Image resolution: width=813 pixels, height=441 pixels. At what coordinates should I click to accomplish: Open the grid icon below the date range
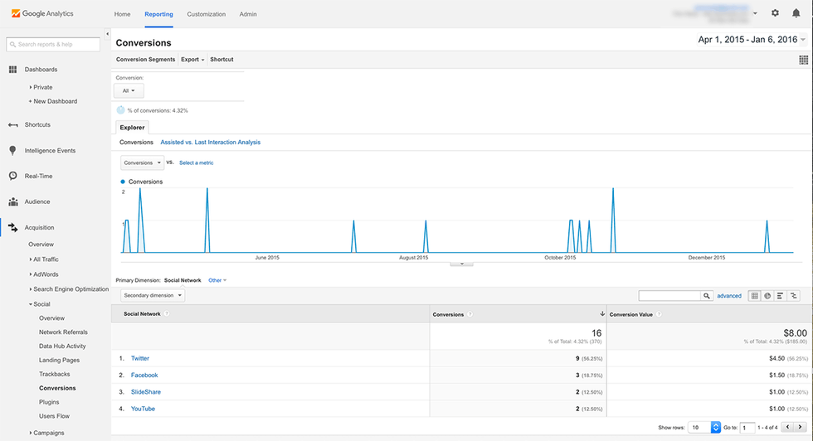tap(803, 61)
